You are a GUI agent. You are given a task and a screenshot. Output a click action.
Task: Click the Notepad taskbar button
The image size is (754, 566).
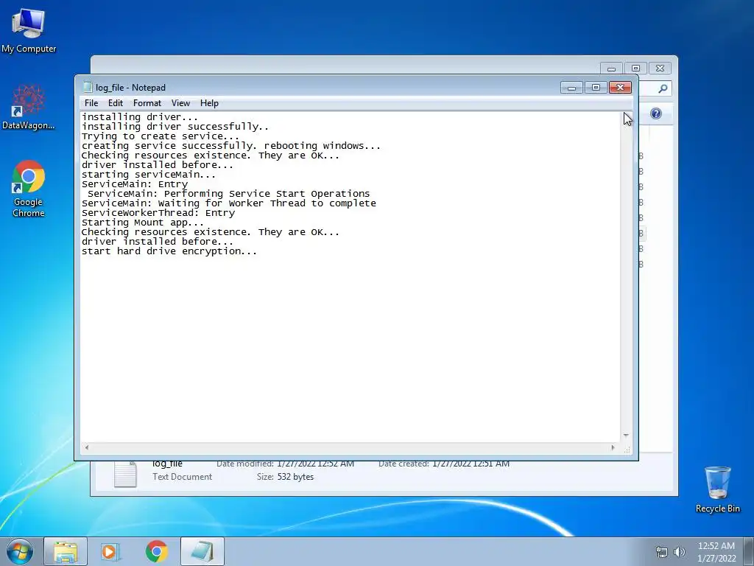(202, 551)
